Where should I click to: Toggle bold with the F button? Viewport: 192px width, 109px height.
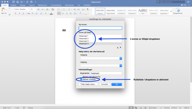click(x=16, y=13)
